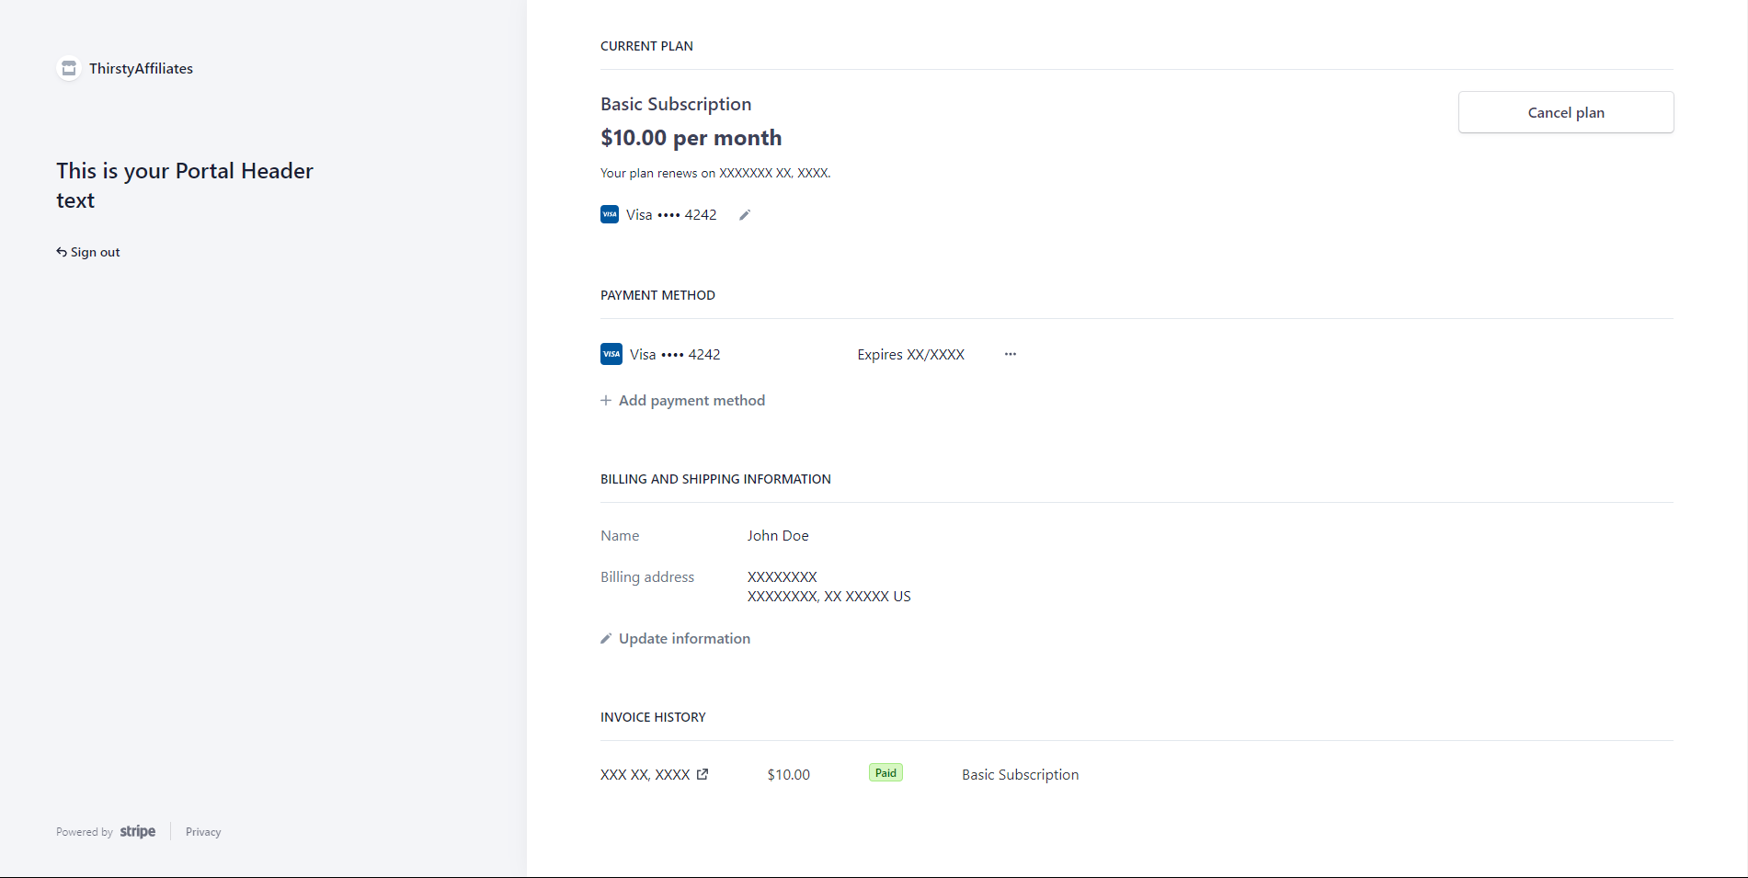
Task: Click the Visa logo in Payment Method
Action: point(611,354)
